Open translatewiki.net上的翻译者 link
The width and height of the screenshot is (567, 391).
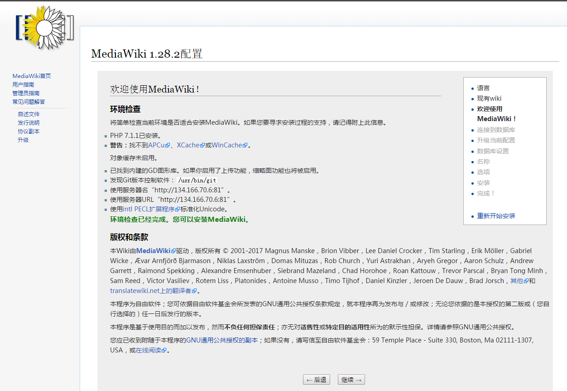click(154, 291)
